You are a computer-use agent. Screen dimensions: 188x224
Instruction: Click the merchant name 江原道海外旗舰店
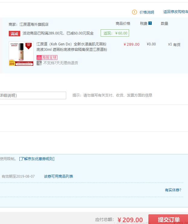pos(34,25)
